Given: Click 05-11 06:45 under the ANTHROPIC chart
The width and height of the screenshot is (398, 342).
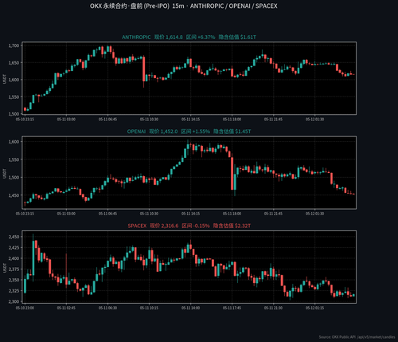Looking at the screenshot, I should coord(107,120).
